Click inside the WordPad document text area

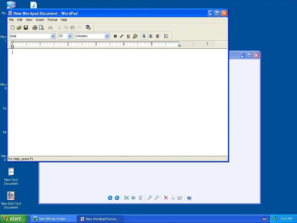point(118,102)
